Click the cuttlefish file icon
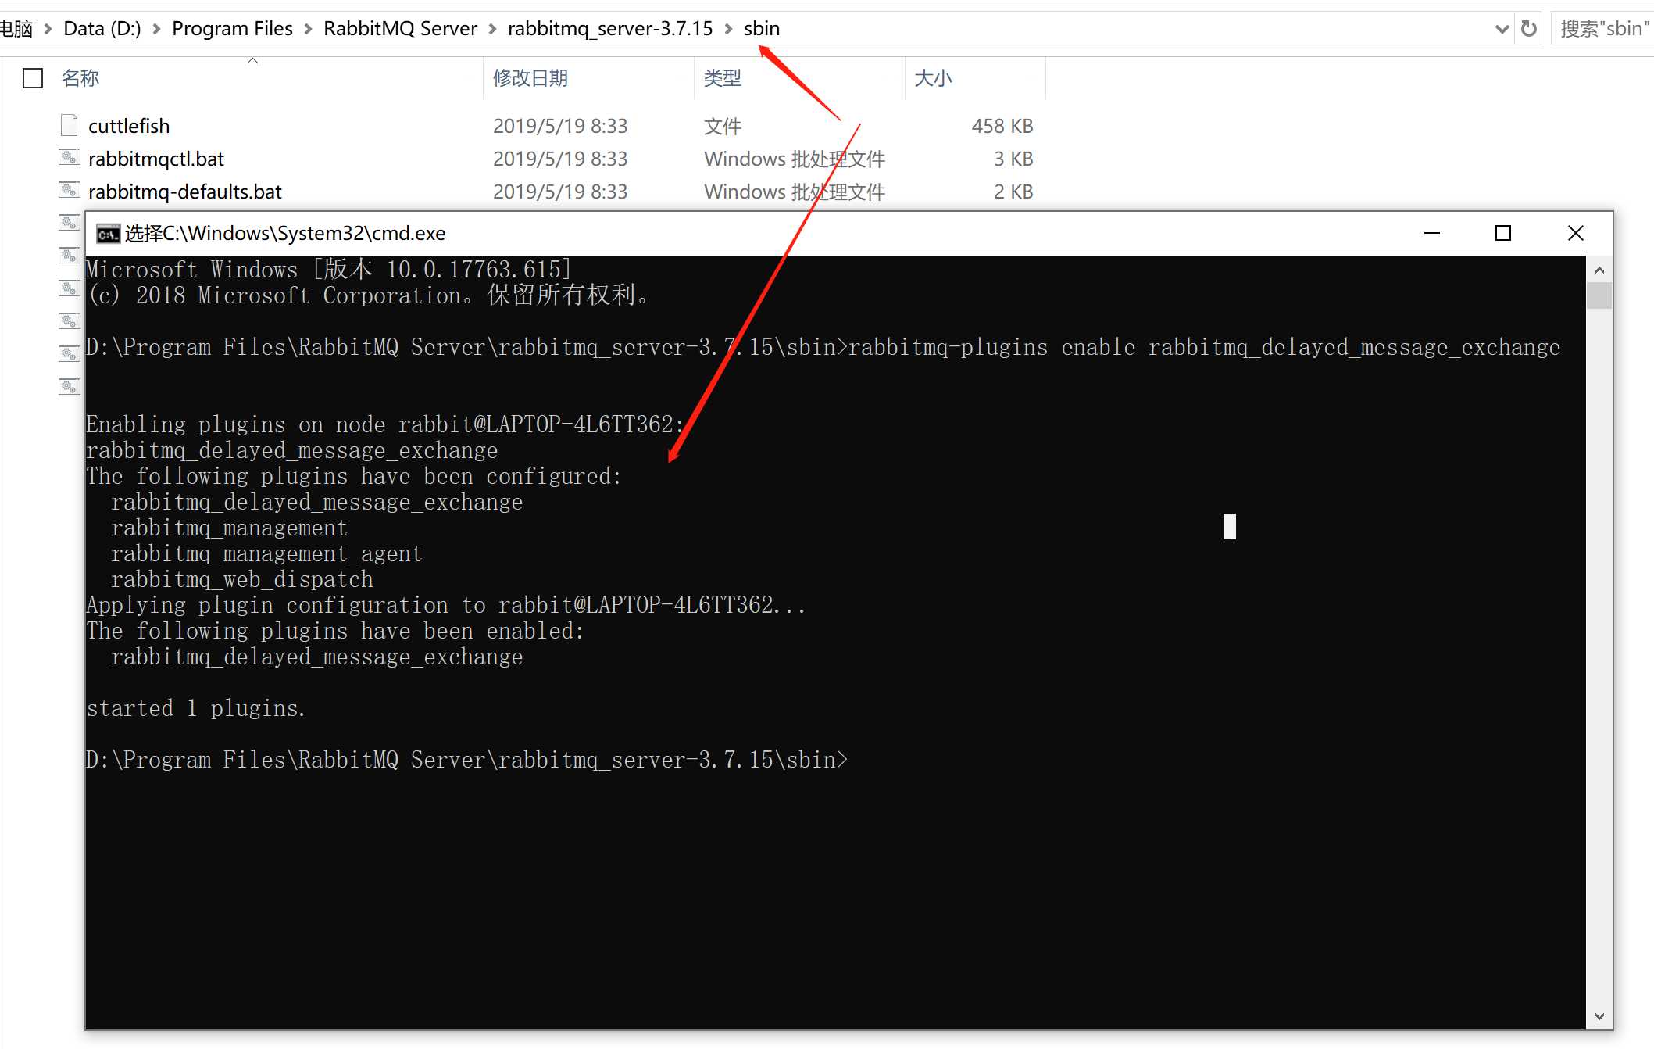The height and width of the screenshot is (1049, 1654). pyautogui.click(x=69, y=126)
